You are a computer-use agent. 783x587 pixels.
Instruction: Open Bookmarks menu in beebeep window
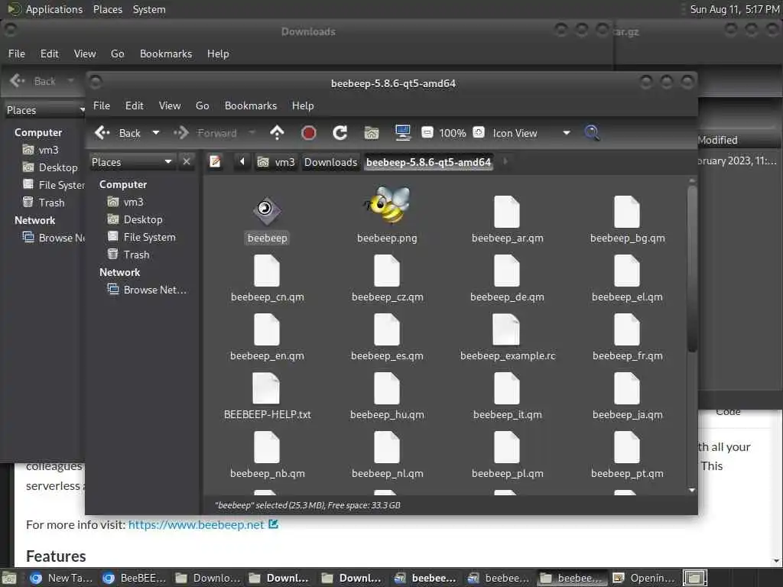pos(251,105)
